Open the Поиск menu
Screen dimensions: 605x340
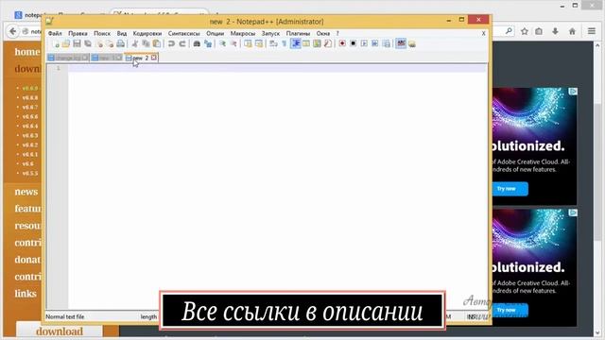tap(102, 34)
